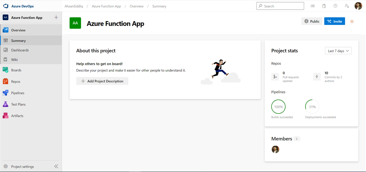This screenshot has width=366, height=172.
Task: Select Artifacts label in sidebar
Action: (17, 116)
